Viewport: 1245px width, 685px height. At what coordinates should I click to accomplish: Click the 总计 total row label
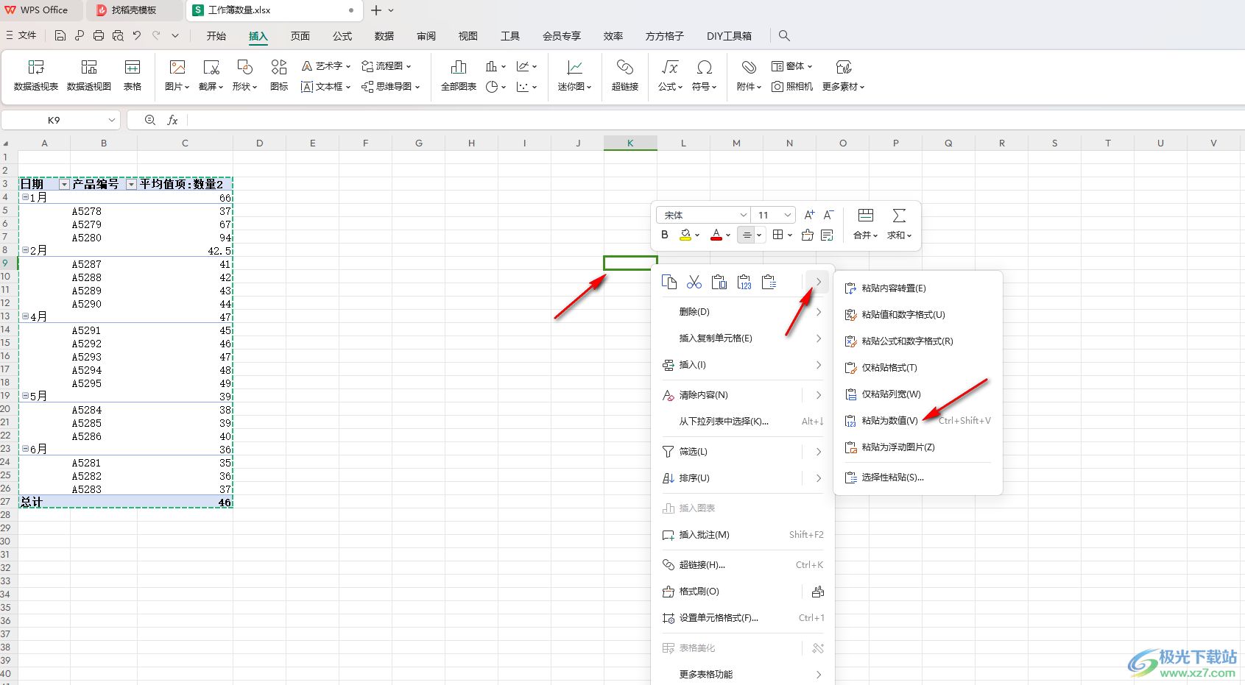click(x=32, y=503)
